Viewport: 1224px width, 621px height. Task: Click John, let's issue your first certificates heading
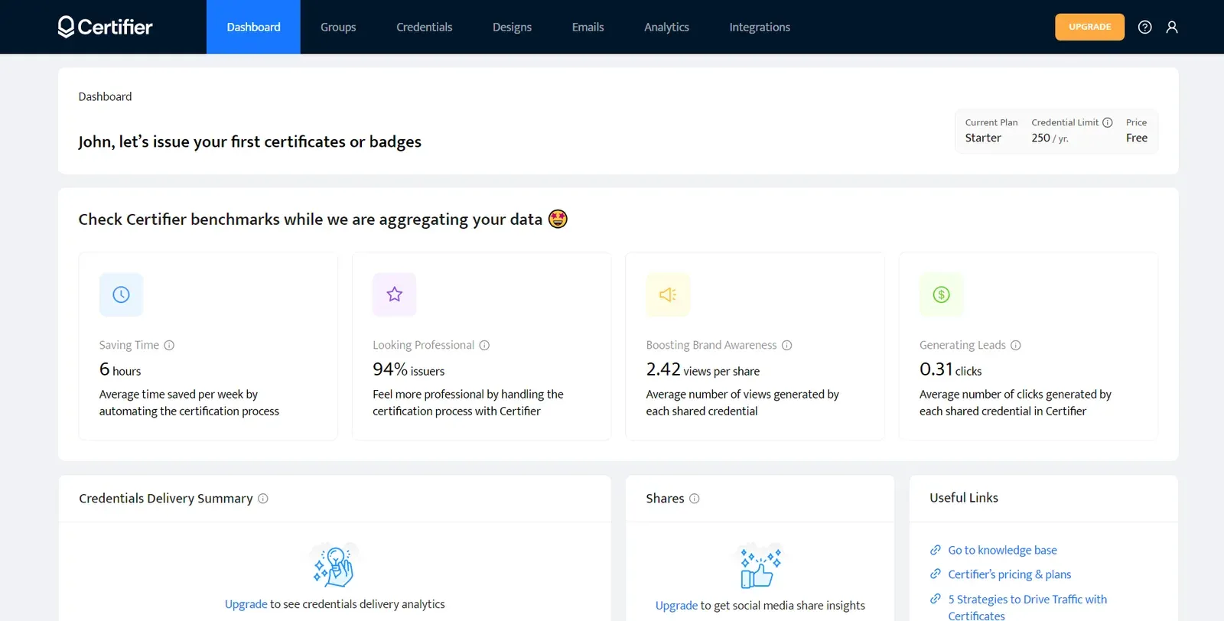[x=249, y=142]
